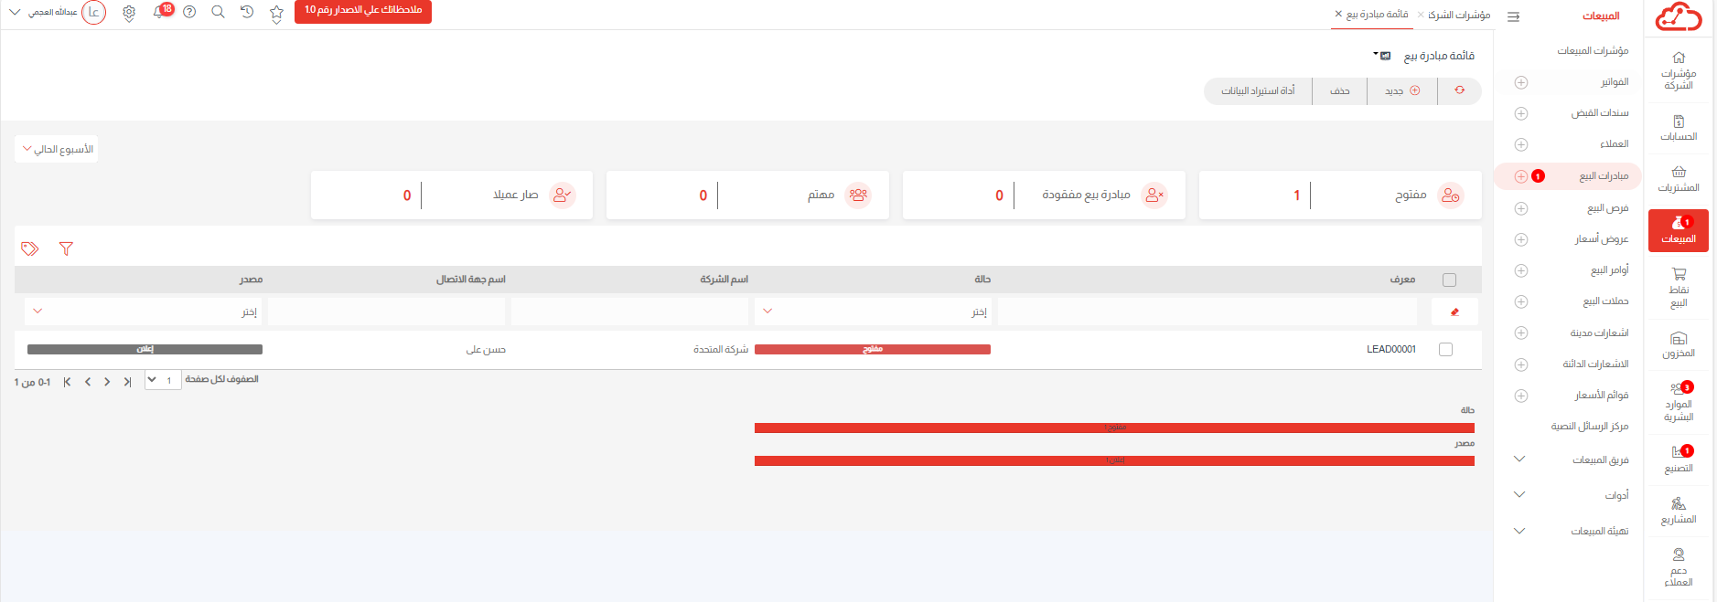Click the جديد button

click(1401, 90)
